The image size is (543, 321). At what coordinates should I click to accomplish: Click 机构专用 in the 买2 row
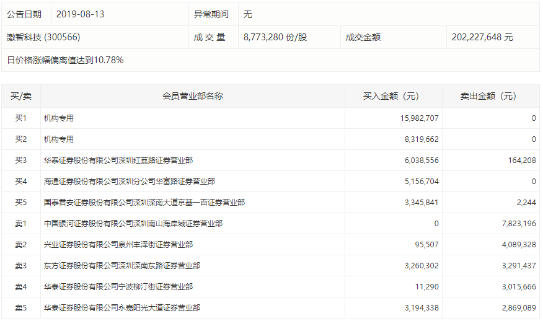pos(59,139)
